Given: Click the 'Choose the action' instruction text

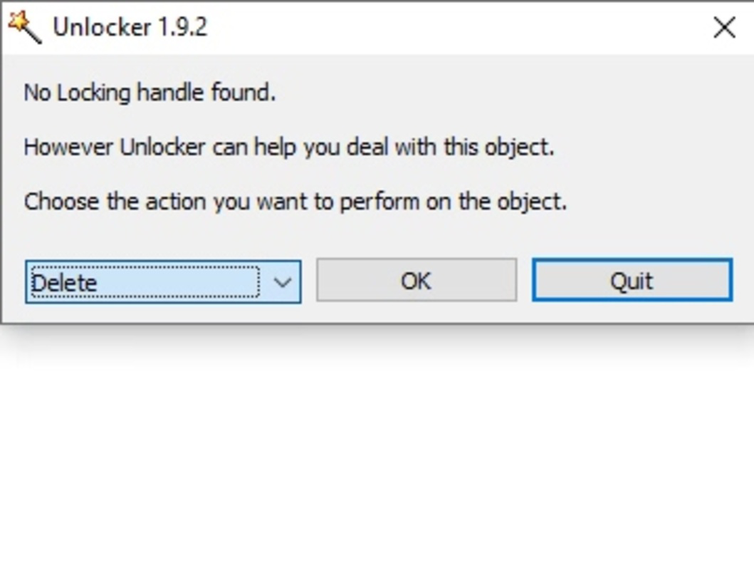Looking at the screenshot, I should pos(295,202).
